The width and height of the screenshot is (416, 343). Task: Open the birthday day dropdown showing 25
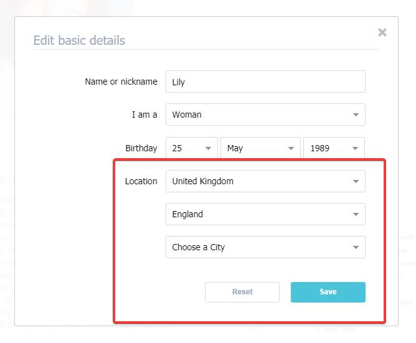pyautogui.click(x=191, y=148)
